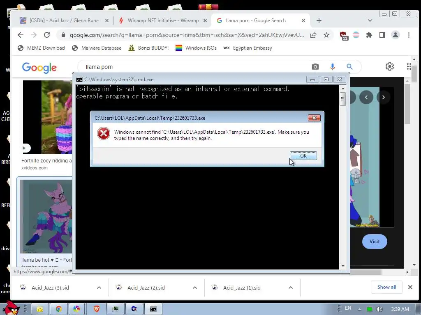Open Chrome's three-dot menu

point(409,35)
